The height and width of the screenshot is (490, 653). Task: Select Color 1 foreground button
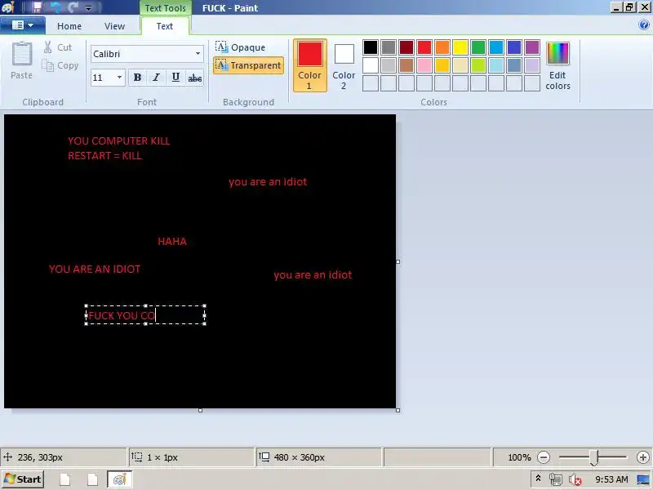click(310, 65)
